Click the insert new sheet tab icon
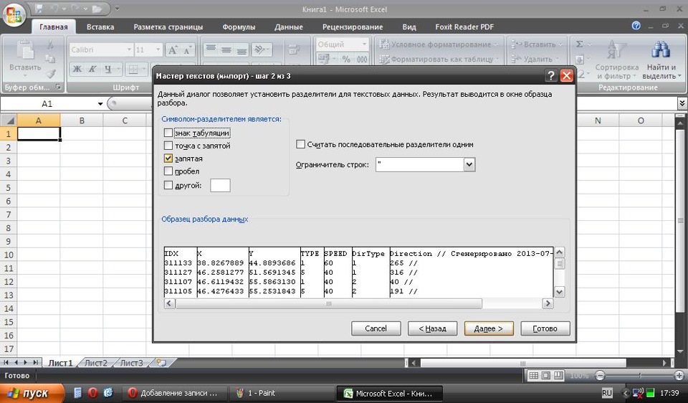This screenshot has width=688, height=403. pos(161,363)
